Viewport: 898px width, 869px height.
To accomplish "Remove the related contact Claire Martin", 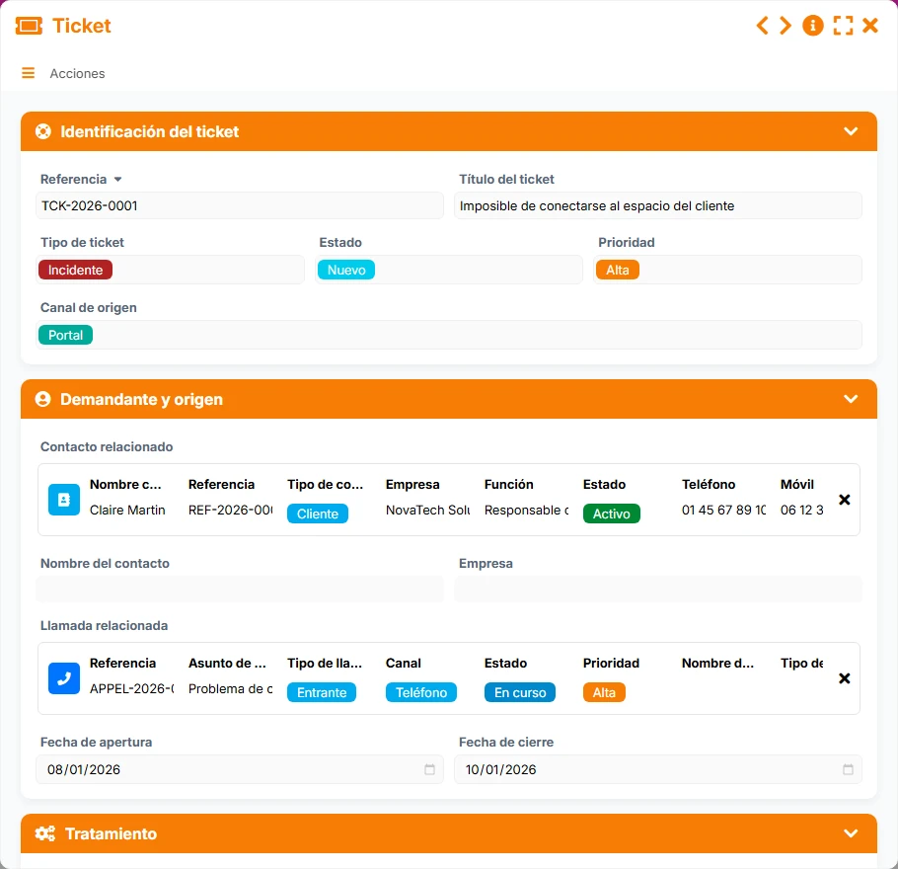I will pos(844,500).
